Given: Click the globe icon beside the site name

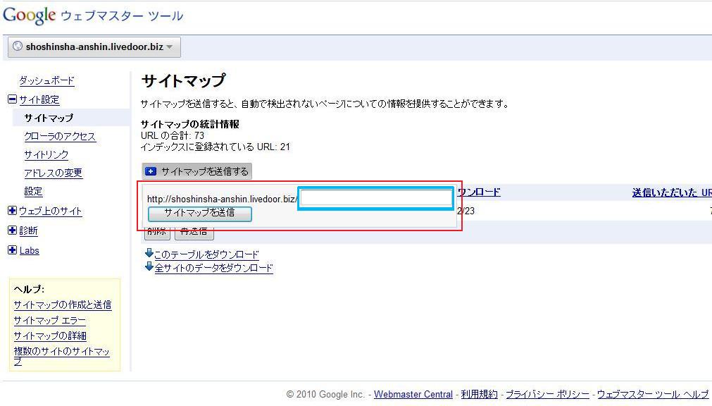Looking at the screenshot, I should click(18, 46).
